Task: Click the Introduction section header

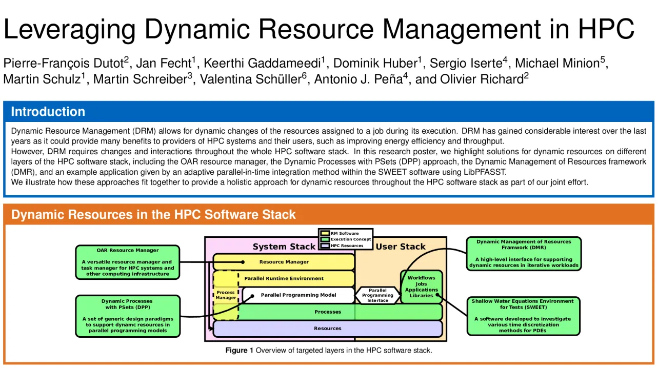Action: 48,112
